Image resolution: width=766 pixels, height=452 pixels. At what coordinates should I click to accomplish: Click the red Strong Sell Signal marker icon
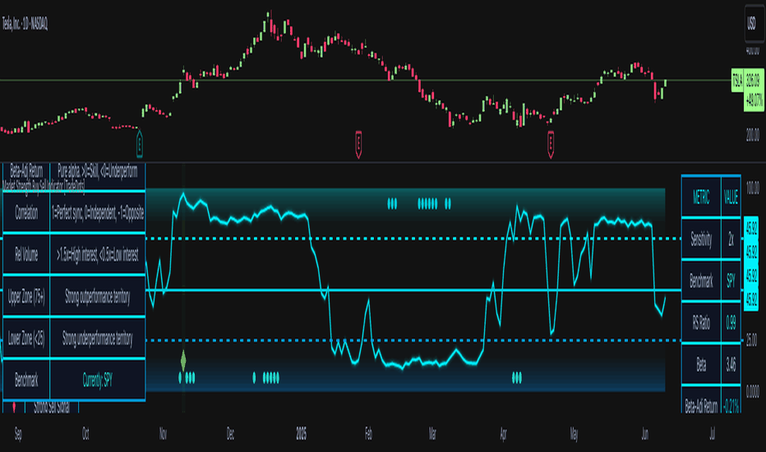coord(15,407)
